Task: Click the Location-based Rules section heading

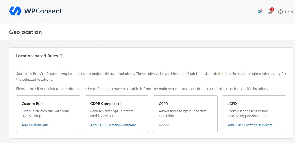Action: [x=37, y=56]
